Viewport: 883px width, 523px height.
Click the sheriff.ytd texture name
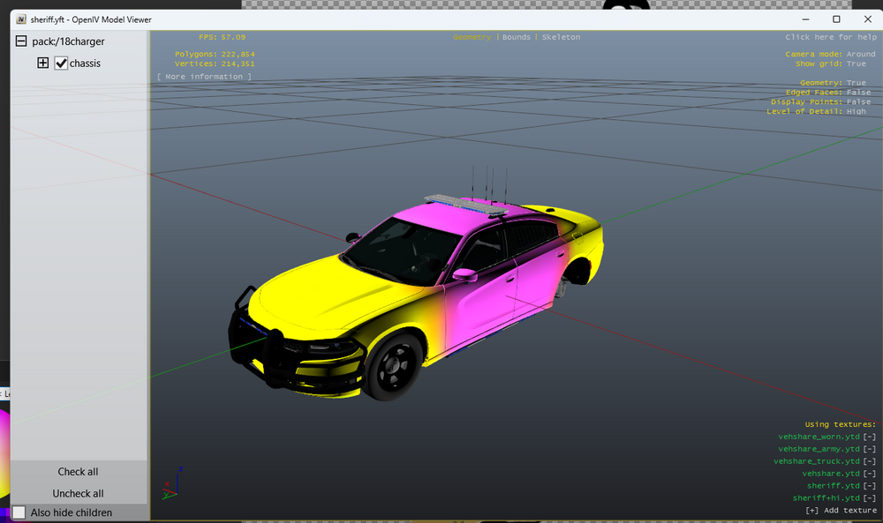[x=834, y=486]
